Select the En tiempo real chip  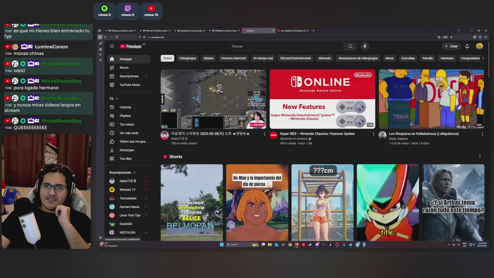[x=263, y=58]
